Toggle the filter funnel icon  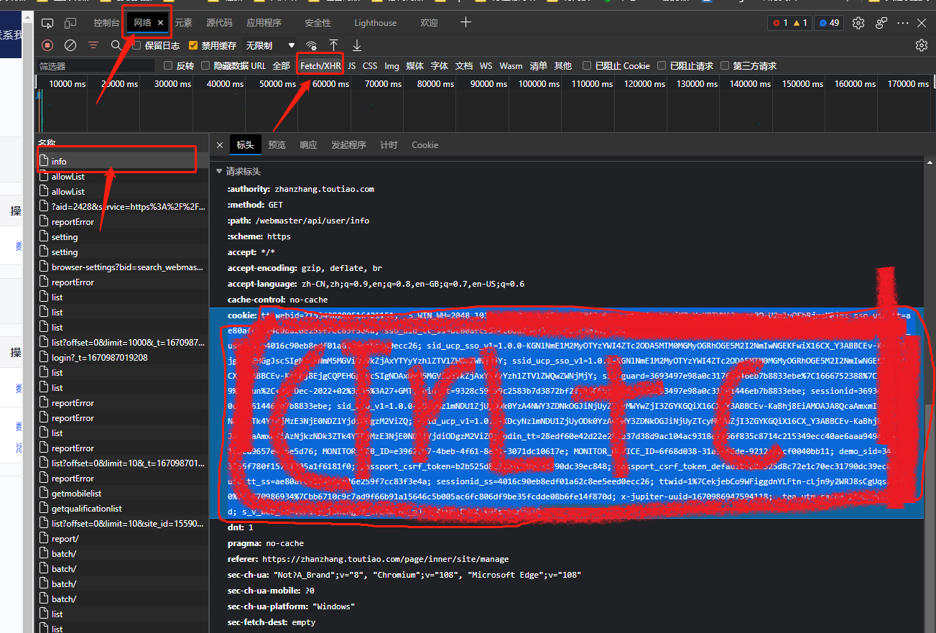93,45
